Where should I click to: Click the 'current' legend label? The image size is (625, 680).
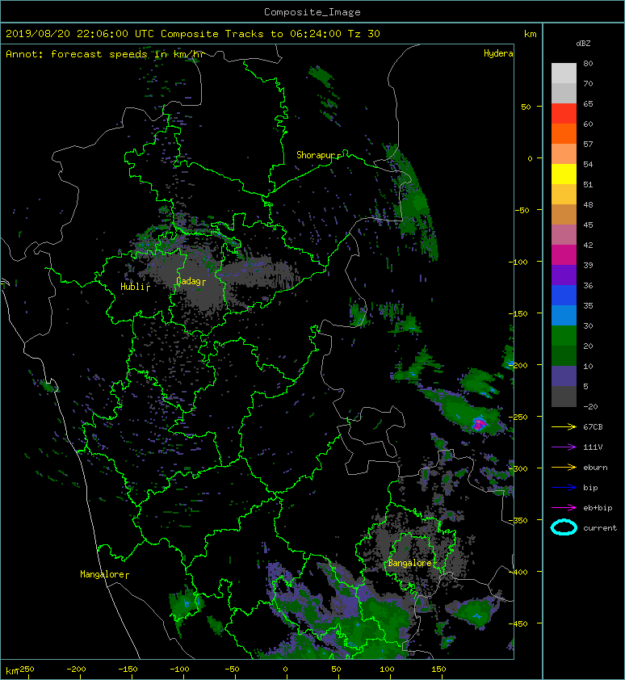click(600, 528)
